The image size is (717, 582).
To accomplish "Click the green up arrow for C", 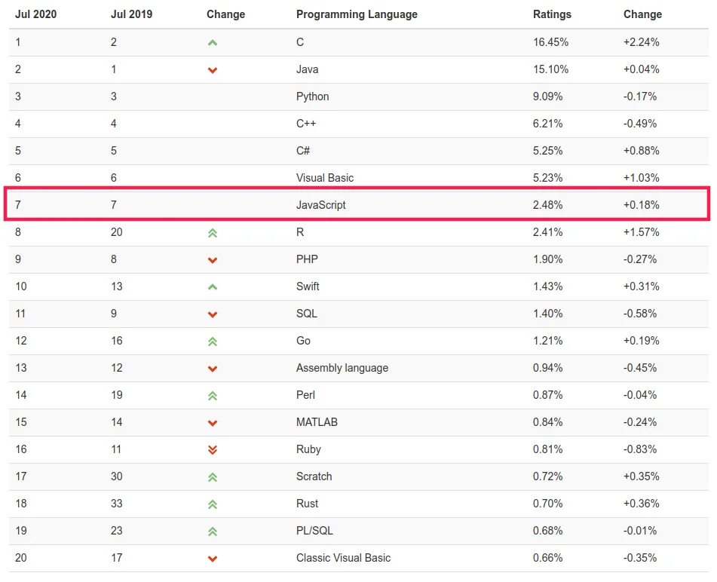I will 212,43.
